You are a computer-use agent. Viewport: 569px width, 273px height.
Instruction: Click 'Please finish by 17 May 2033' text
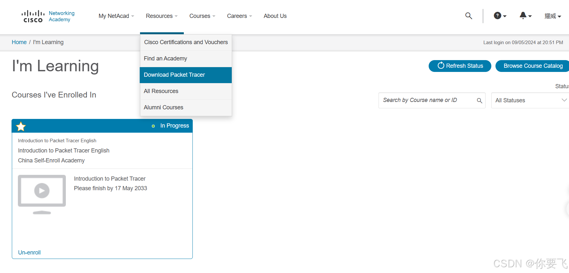110,188
